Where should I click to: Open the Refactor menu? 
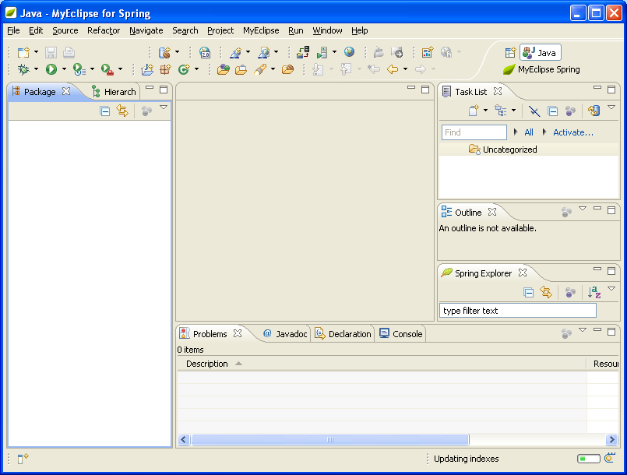pos(104,30)
